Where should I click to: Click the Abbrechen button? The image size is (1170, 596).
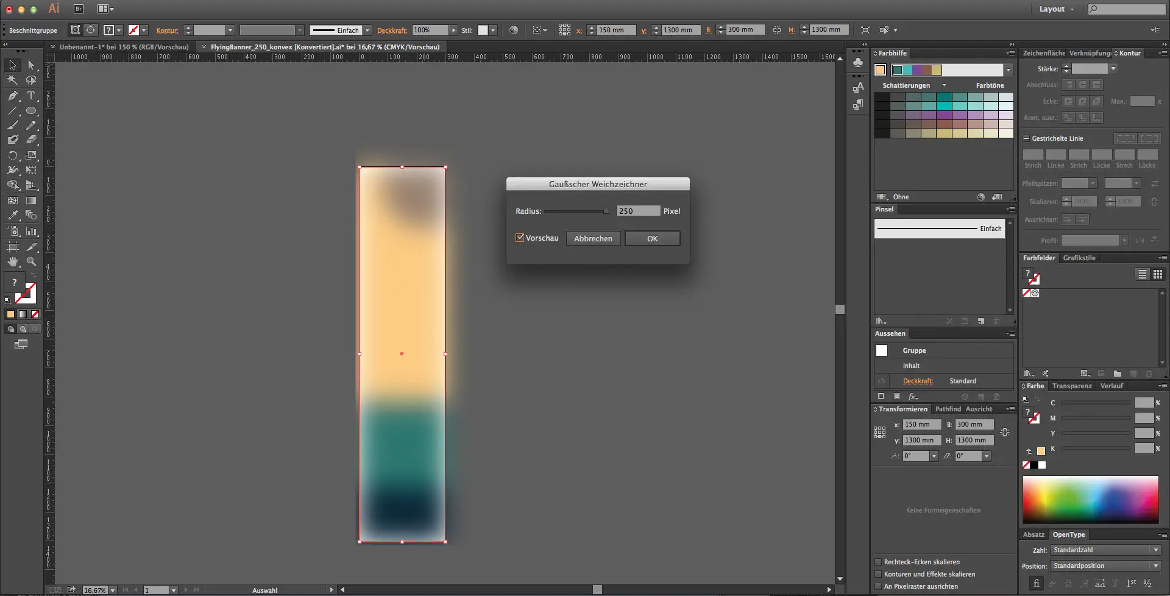[593, 238]
